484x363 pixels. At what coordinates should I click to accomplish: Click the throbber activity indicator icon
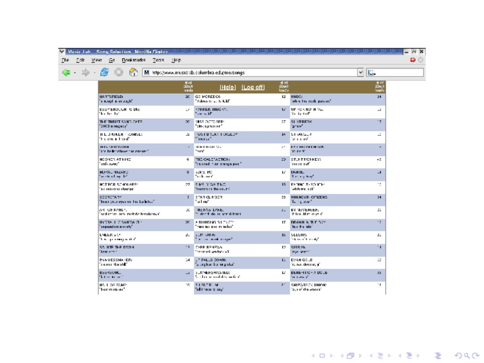420,60
